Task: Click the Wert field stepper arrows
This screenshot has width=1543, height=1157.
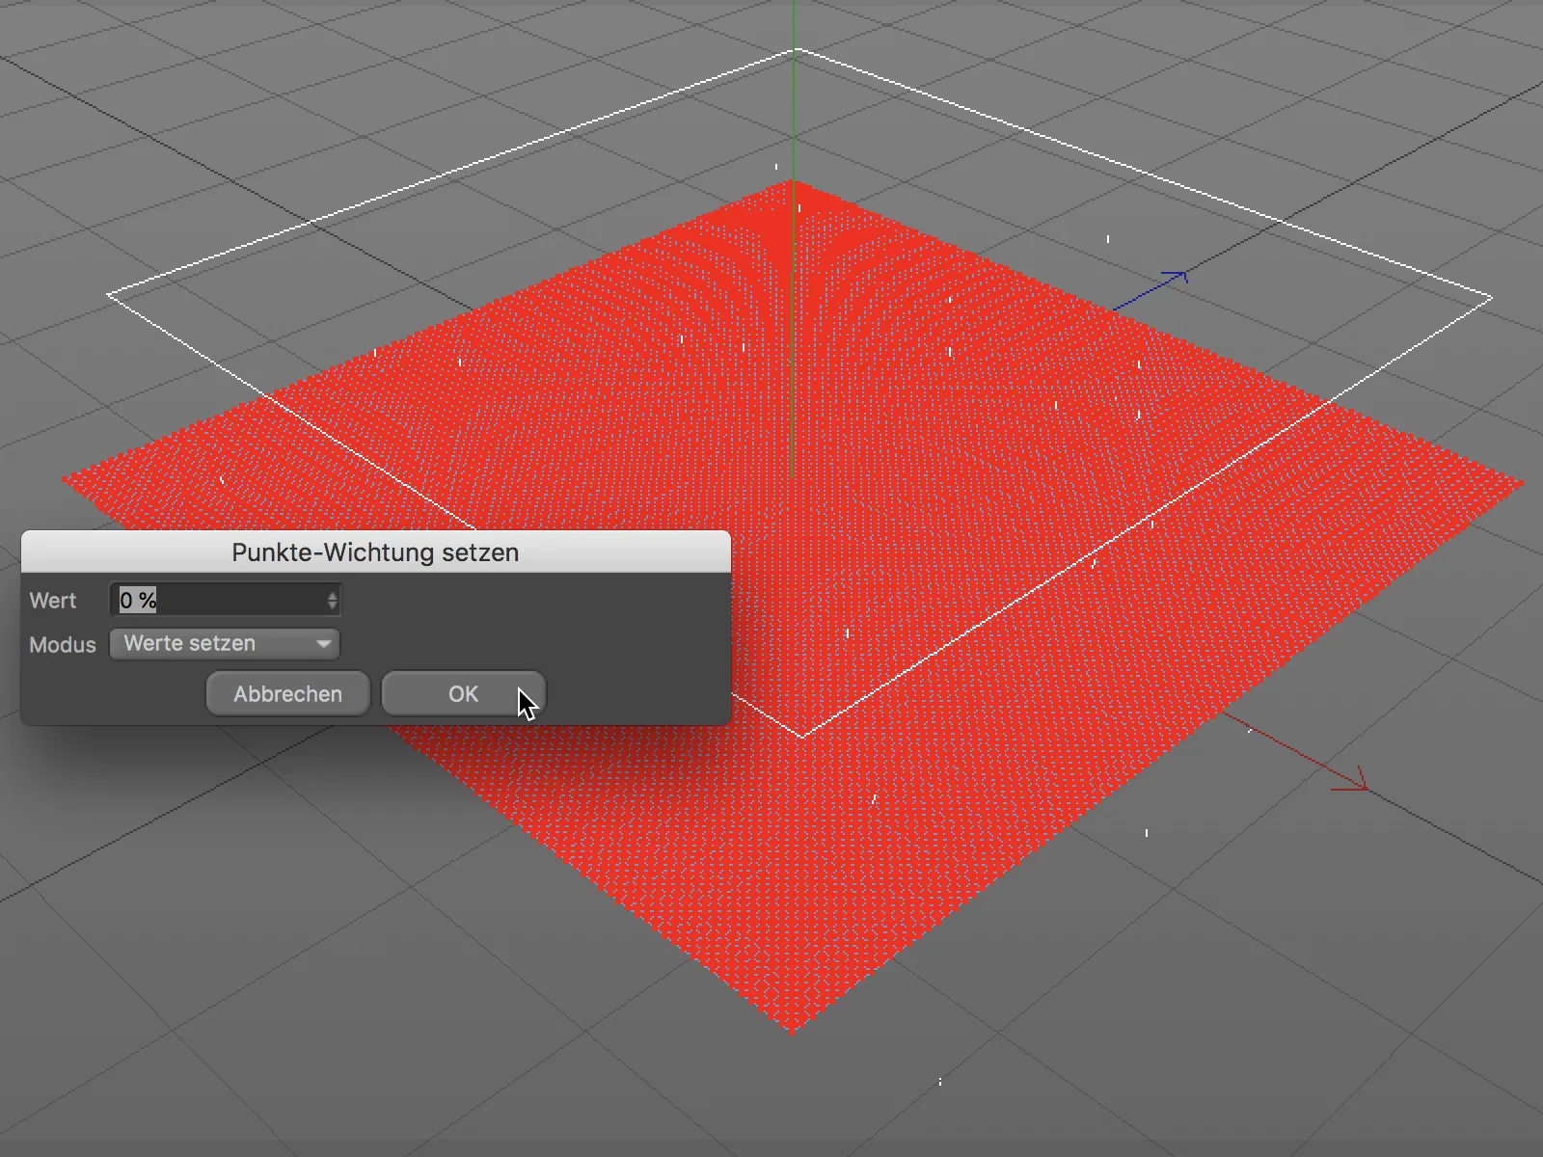Action: 332,600
